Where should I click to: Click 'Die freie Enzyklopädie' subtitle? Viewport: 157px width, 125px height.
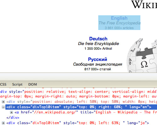click(x=98, y=44)
